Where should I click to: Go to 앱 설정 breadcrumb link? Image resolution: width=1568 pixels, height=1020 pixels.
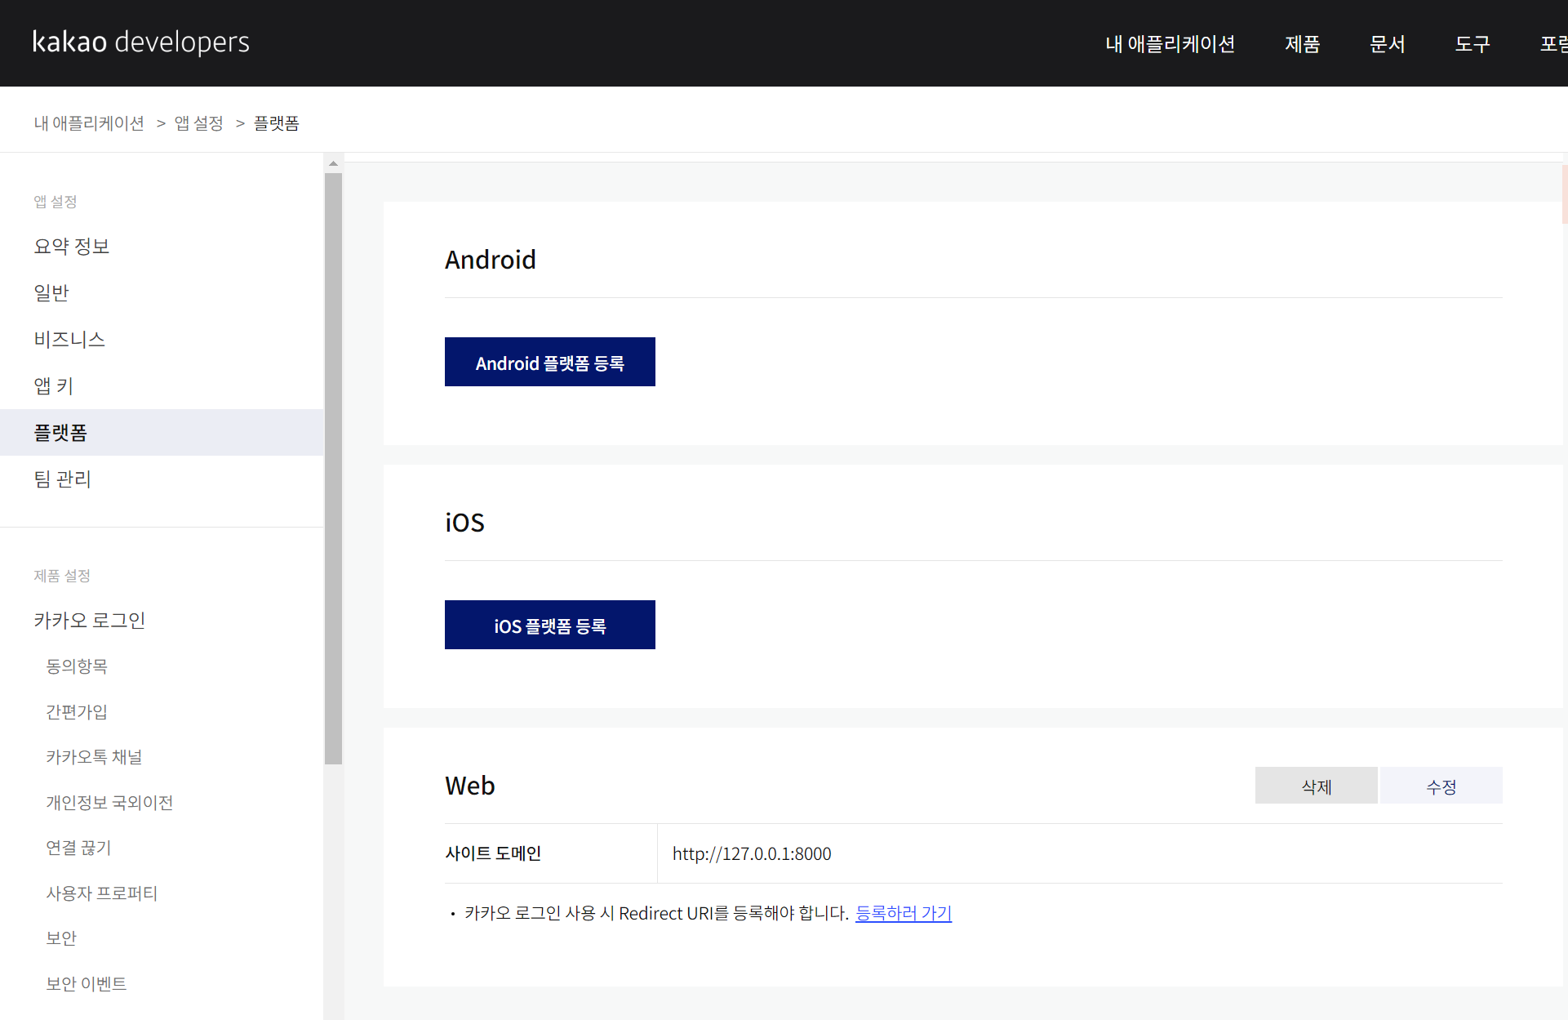pos(198,123)
